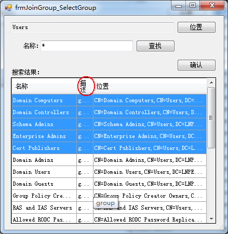
Task: Select the Domain Guests name cell
Action: coord(44,184)
